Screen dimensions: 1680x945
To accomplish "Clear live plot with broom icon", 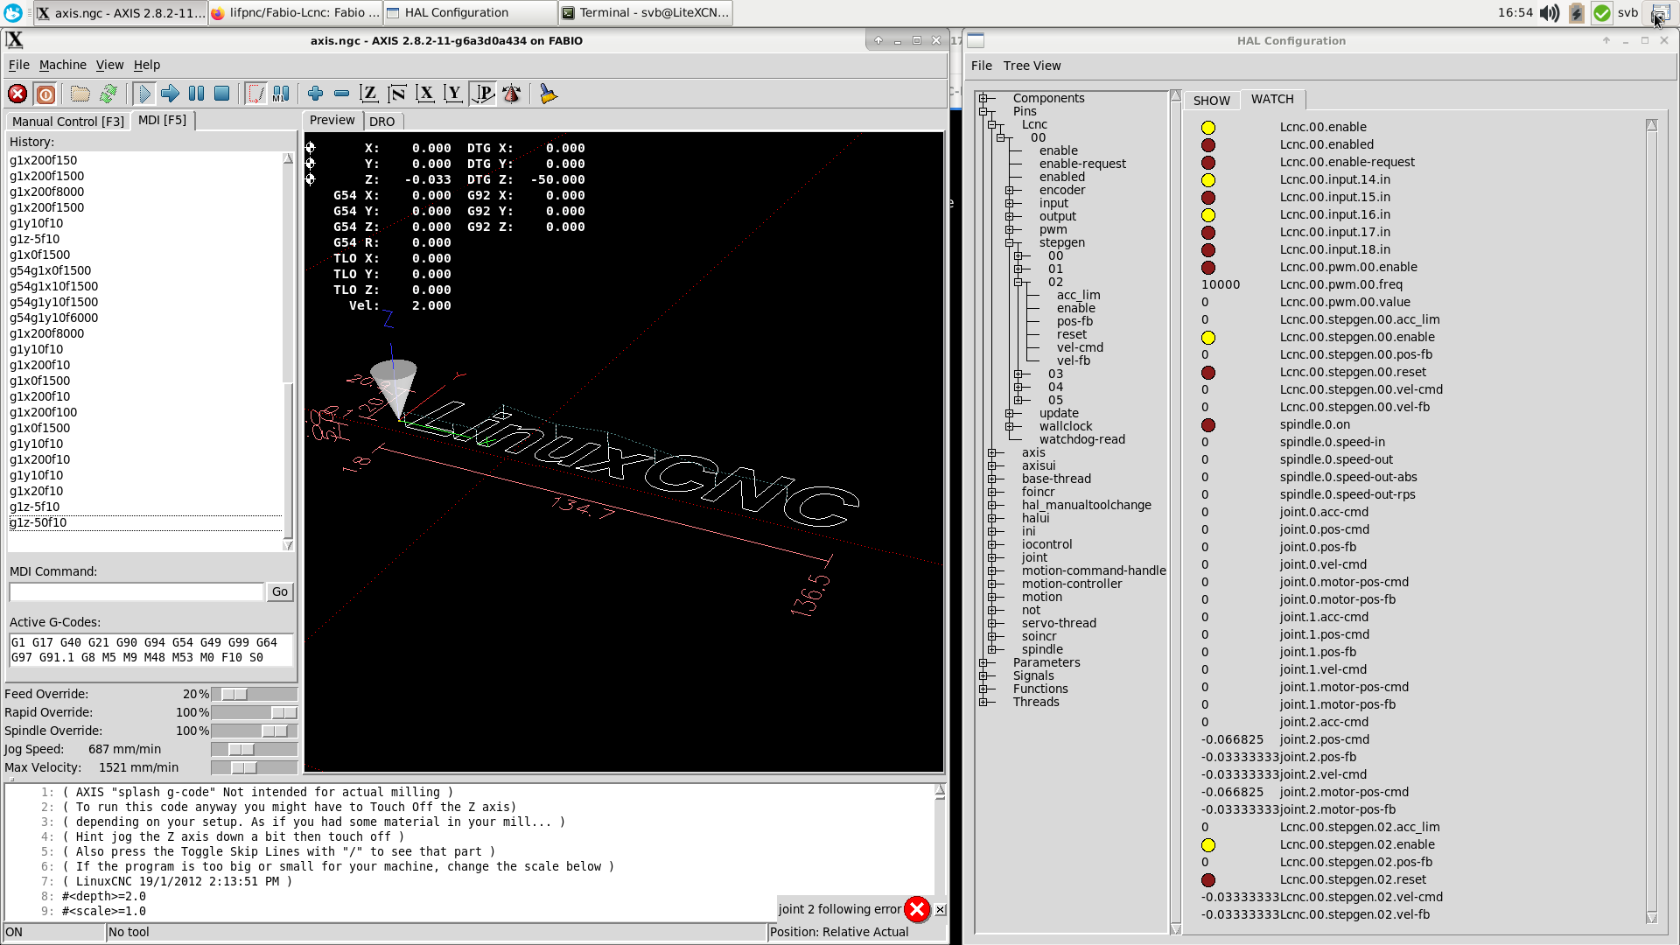I will (x=548, y=94).
